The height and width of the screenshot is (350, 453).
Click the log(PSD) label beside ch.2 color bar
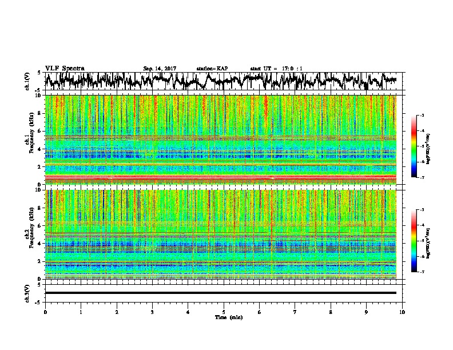pyautogui.click(x=428, y=243)
